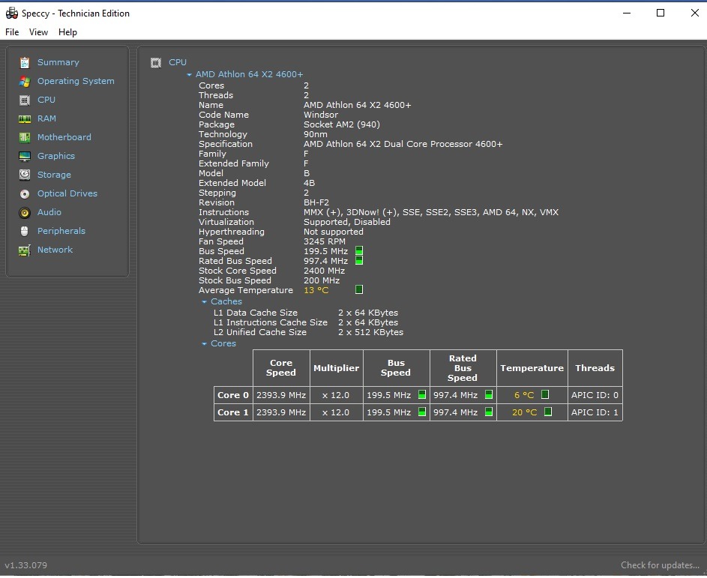Click Core 1 Temperature graph icon

548,412
